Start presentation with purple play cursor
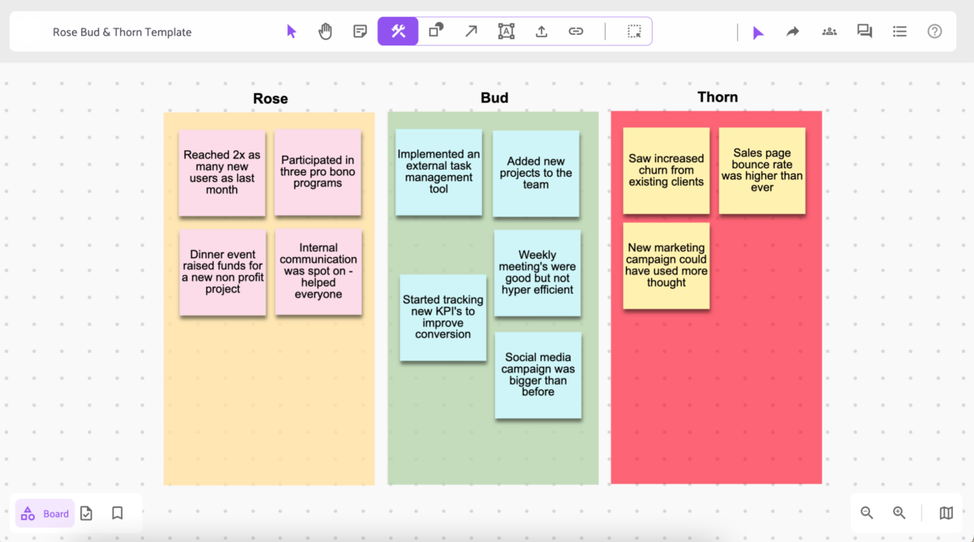 [757, 31]
